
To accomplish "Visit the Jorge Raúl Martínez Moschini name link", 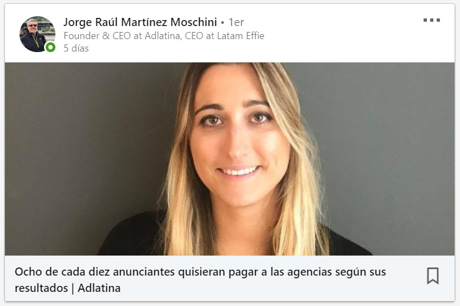I will pos(140,22).
